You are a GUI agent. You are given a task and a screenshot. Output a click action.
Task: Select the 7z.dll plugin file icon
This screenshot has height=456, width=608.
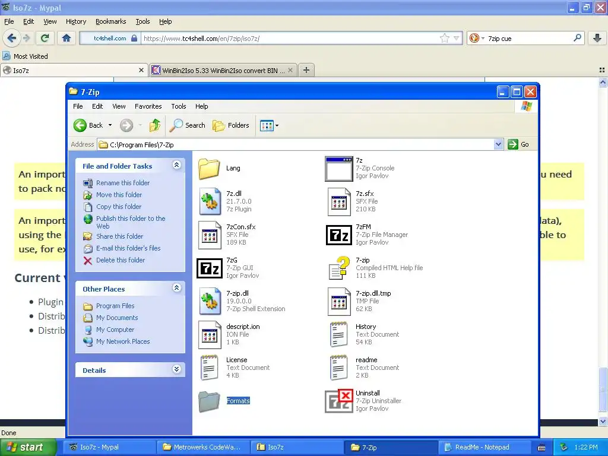coord(210,201)
